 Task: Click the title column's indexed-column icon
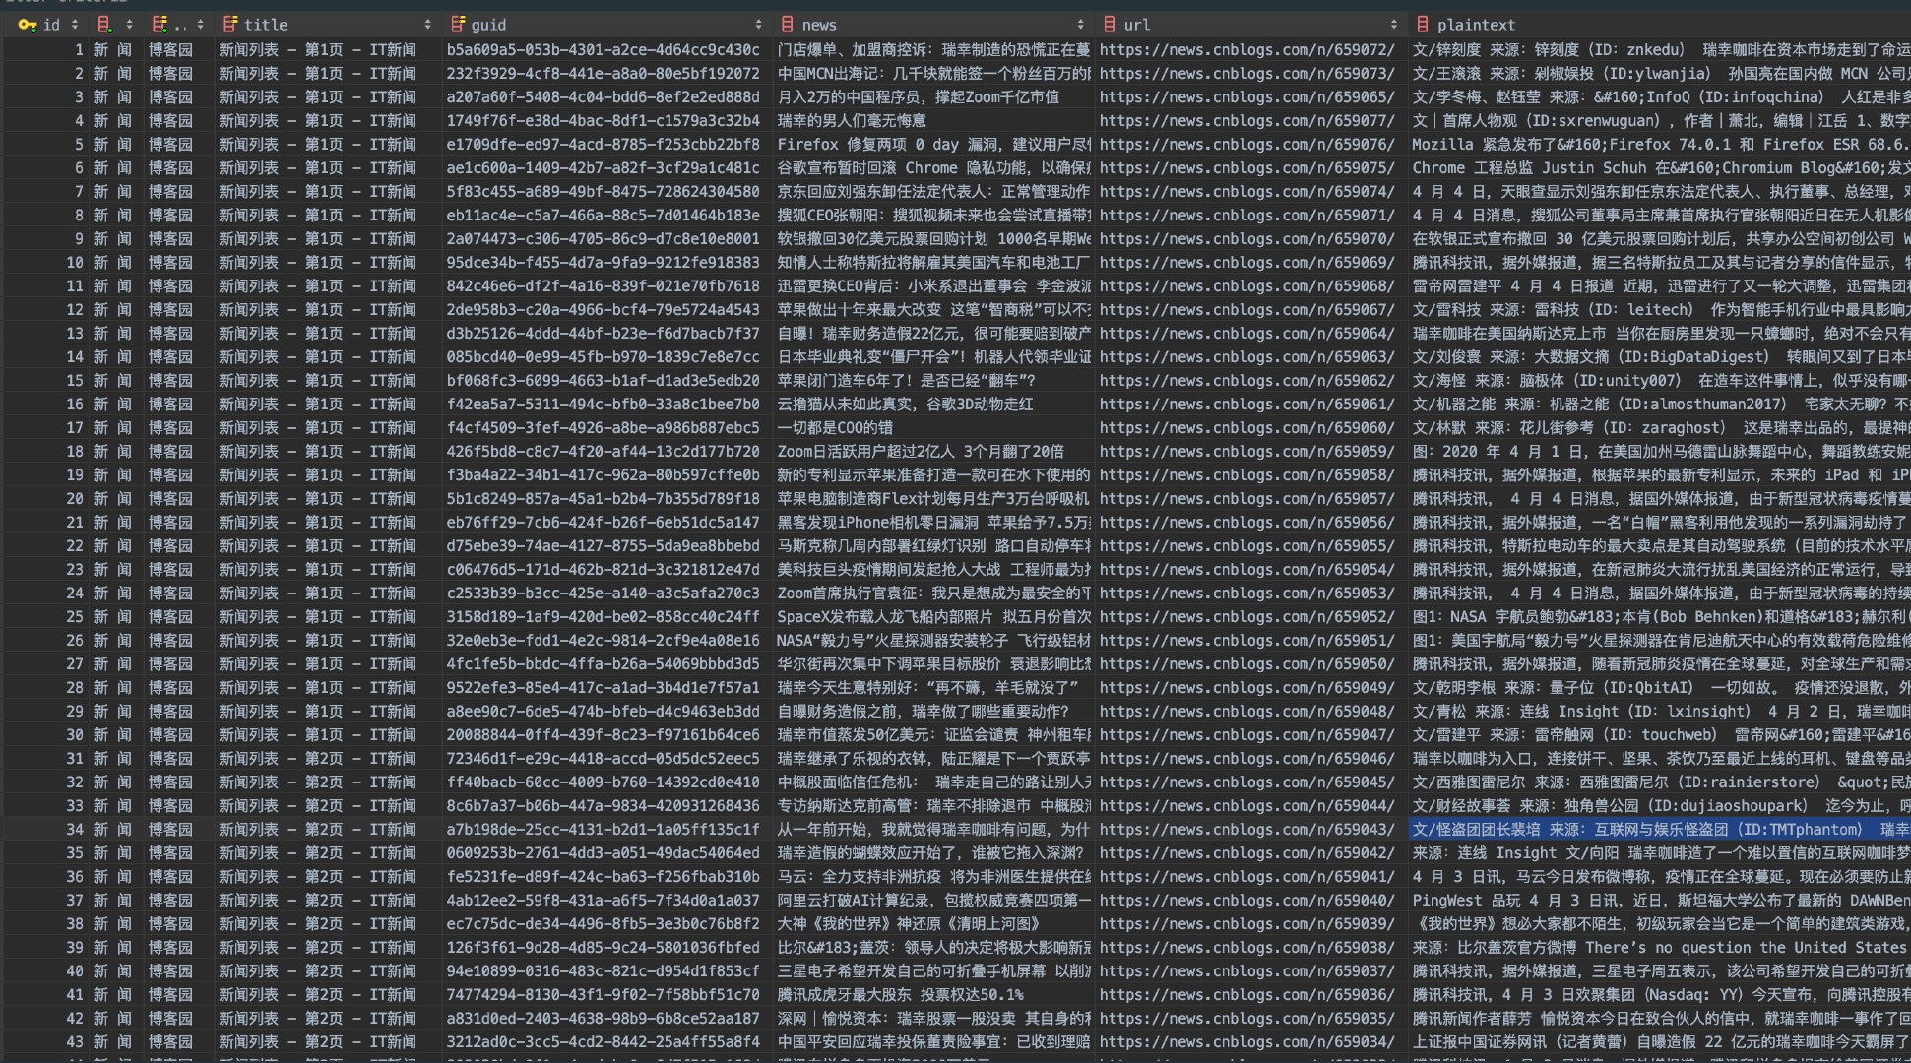[x=230, y=25]
